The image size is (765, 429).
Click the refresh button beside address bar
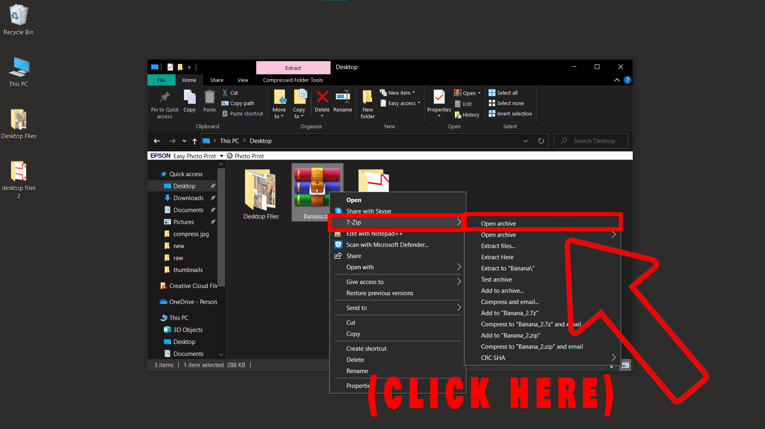pos(541,141)
